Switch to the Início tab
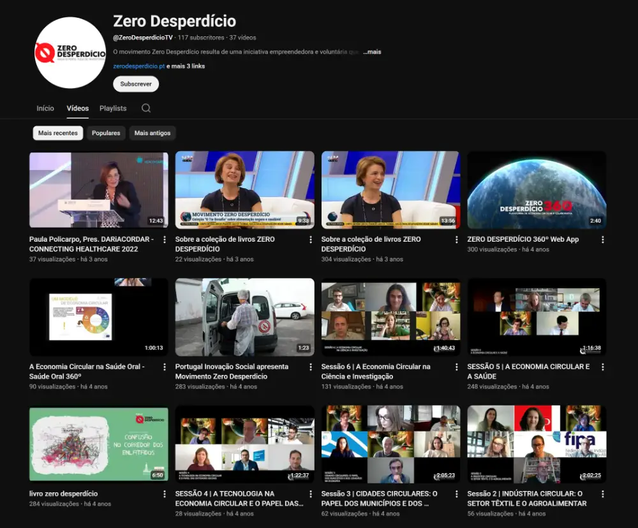Viewport: 638px width, 528px height. [x=45, y=108]
